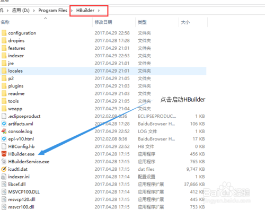
Task: Click the configuration folder icon
Action: (x=4, y=33)
